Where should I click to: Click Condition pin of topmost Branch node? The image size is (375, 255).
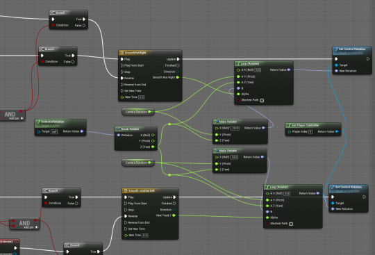point(53,25)
